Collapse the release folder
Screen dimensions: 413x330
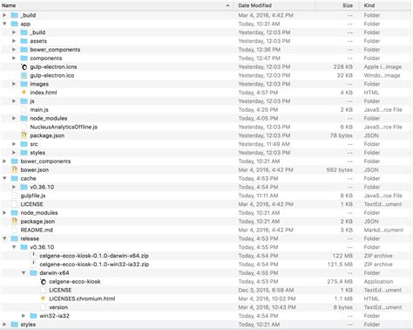click(x=4, y=238)
